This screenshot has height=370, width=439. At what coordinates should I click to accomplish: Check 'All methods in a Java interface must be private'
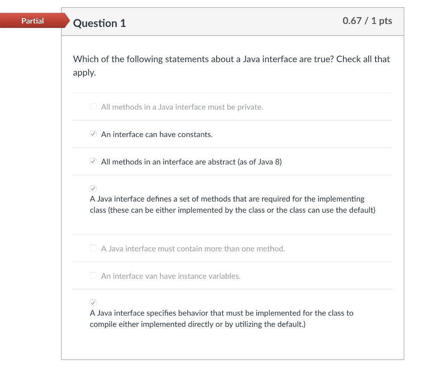click(93, 106)
